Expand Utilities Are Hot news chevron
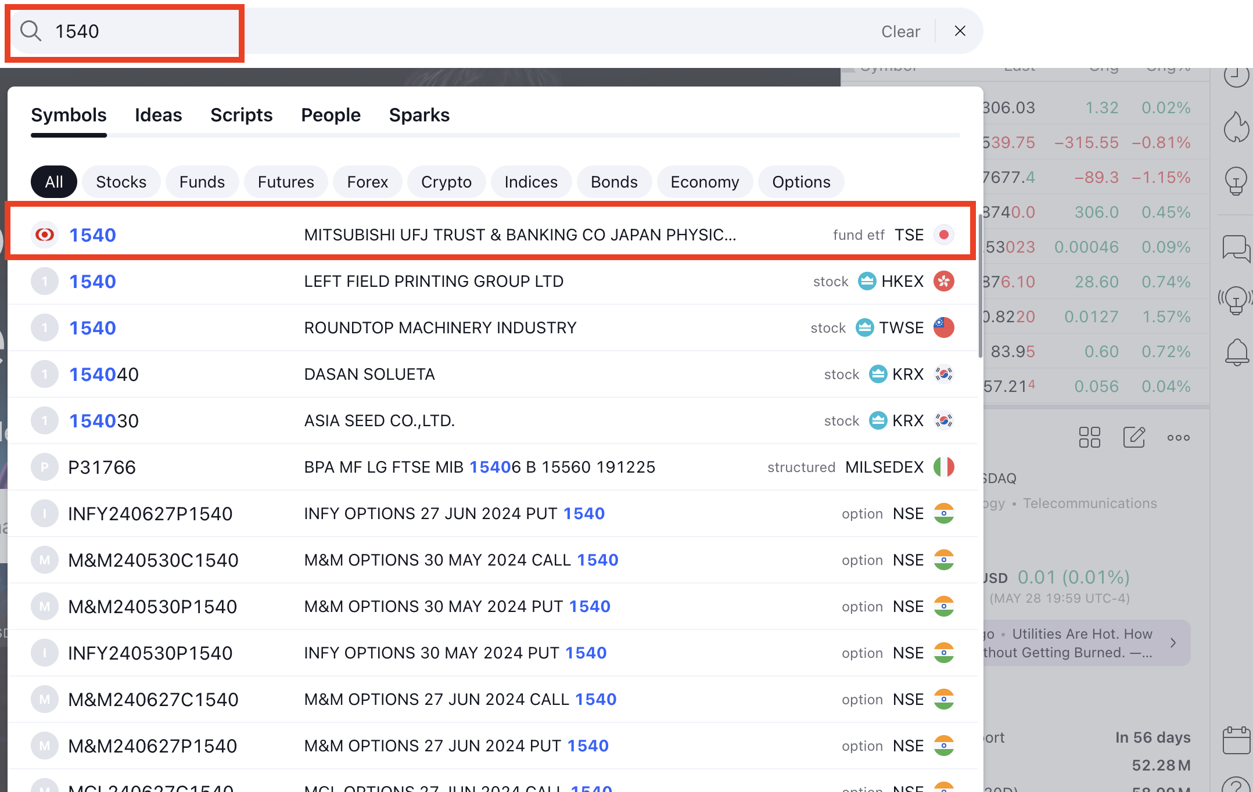1253x792 pixels. pyautogui.click(x=1173, y=643)
